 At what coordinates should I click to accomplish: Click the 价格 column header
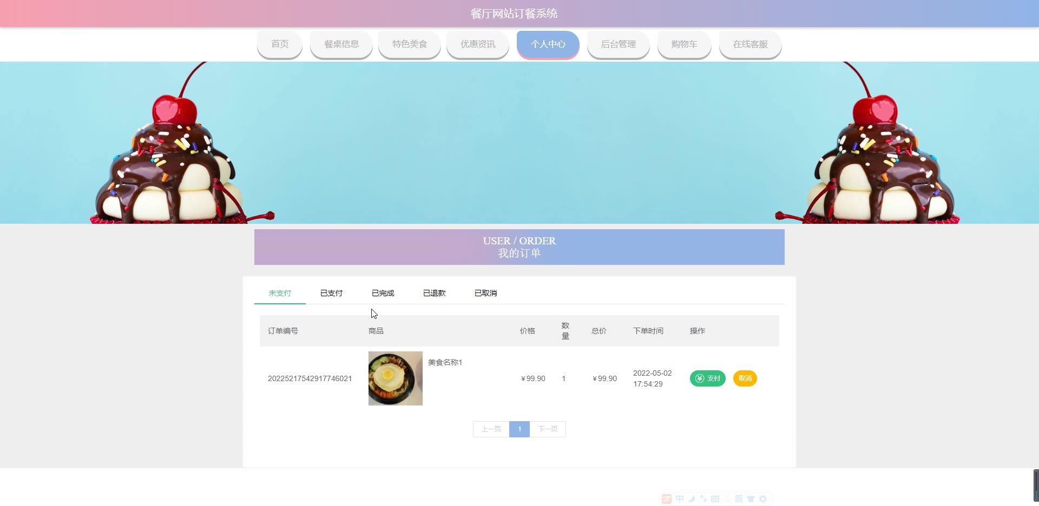coord(528,331)
